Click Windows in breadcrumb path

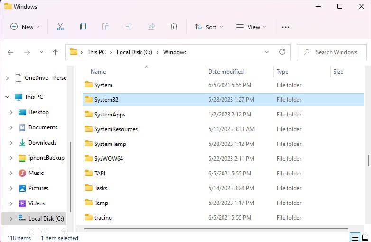click(x=175, y=52)
